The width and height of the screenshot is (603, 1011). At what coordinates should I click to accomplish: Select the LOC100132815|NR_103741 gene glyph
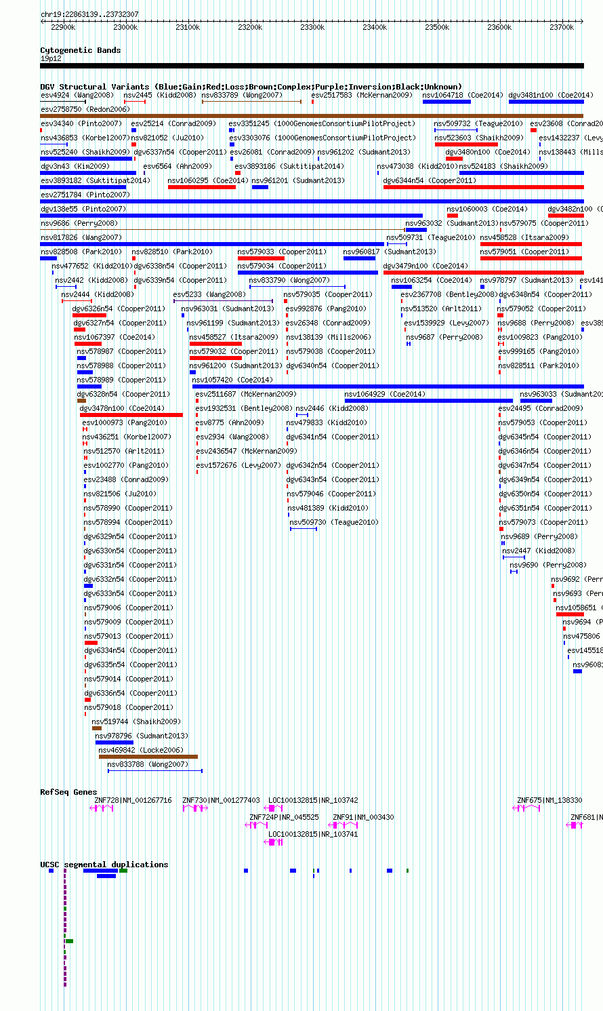click(274, 842)
